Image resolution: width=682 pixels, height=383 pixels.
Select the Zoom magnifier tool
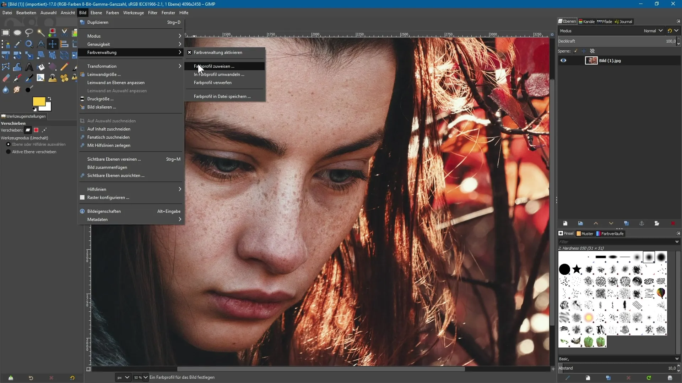29,44
